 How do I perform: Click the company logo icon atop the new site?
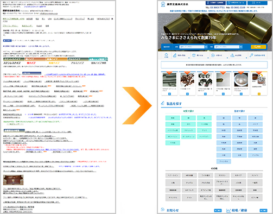click(x=163, y=4)
